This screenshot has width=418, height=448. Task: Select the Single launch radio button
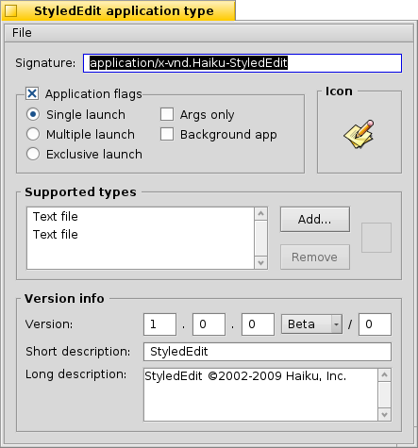tap(33, 114)
